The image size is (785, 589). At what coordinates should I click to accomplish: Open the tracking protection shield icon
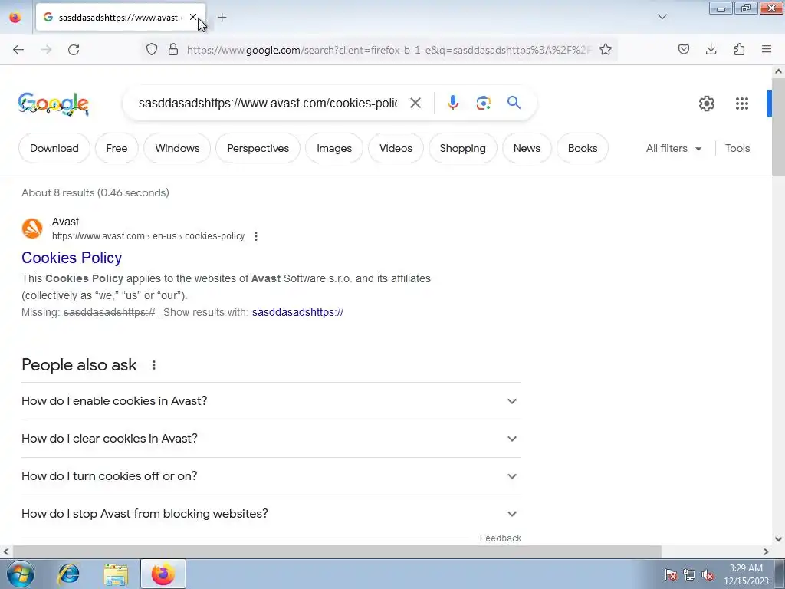tap(152, 49)
